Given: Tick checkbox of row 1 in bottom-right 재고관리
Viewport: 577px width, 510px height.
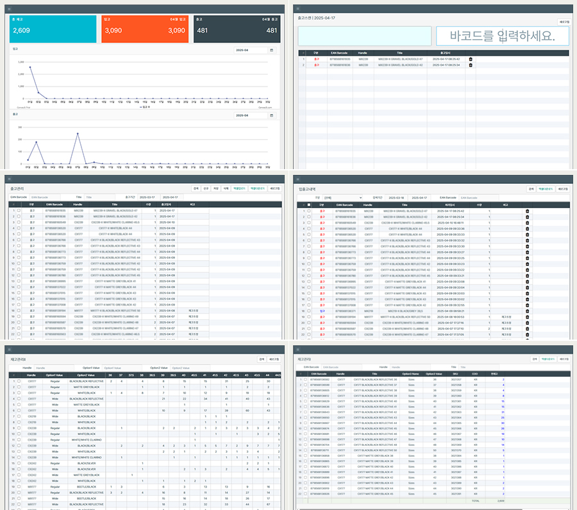Looking at the screenshot, I should tap(305, 379).
